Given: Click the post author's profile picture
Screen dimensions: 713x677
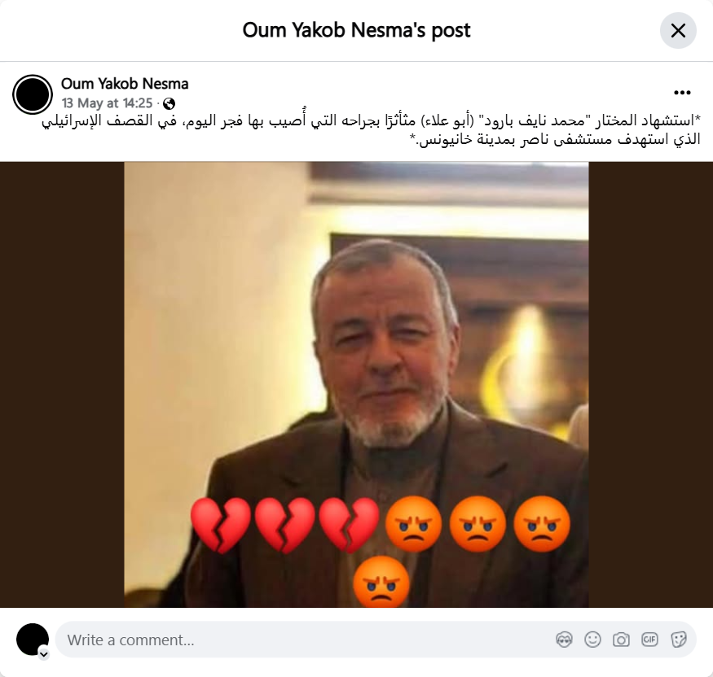Looking at the screenshot, I should tap(33, 94).
